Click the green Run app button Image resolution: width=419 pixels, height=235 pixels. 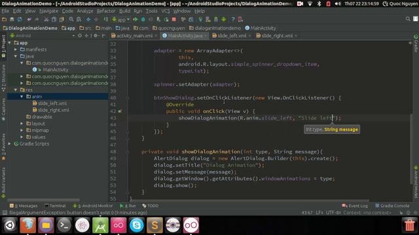(x=136, y=19)
